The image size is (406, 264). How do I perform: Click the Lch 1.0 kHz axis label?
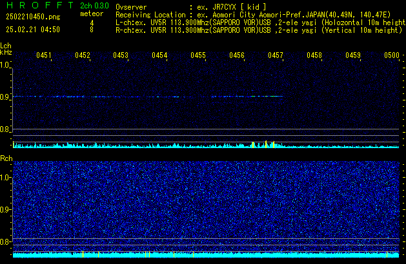point(5,65)
